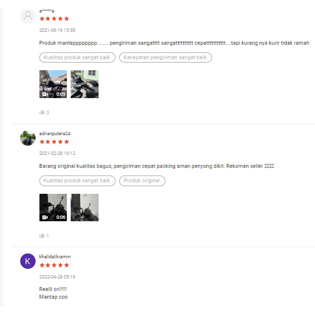Click the like count 3 on first review
Screen dimensions: 315x315
[48, 113]
